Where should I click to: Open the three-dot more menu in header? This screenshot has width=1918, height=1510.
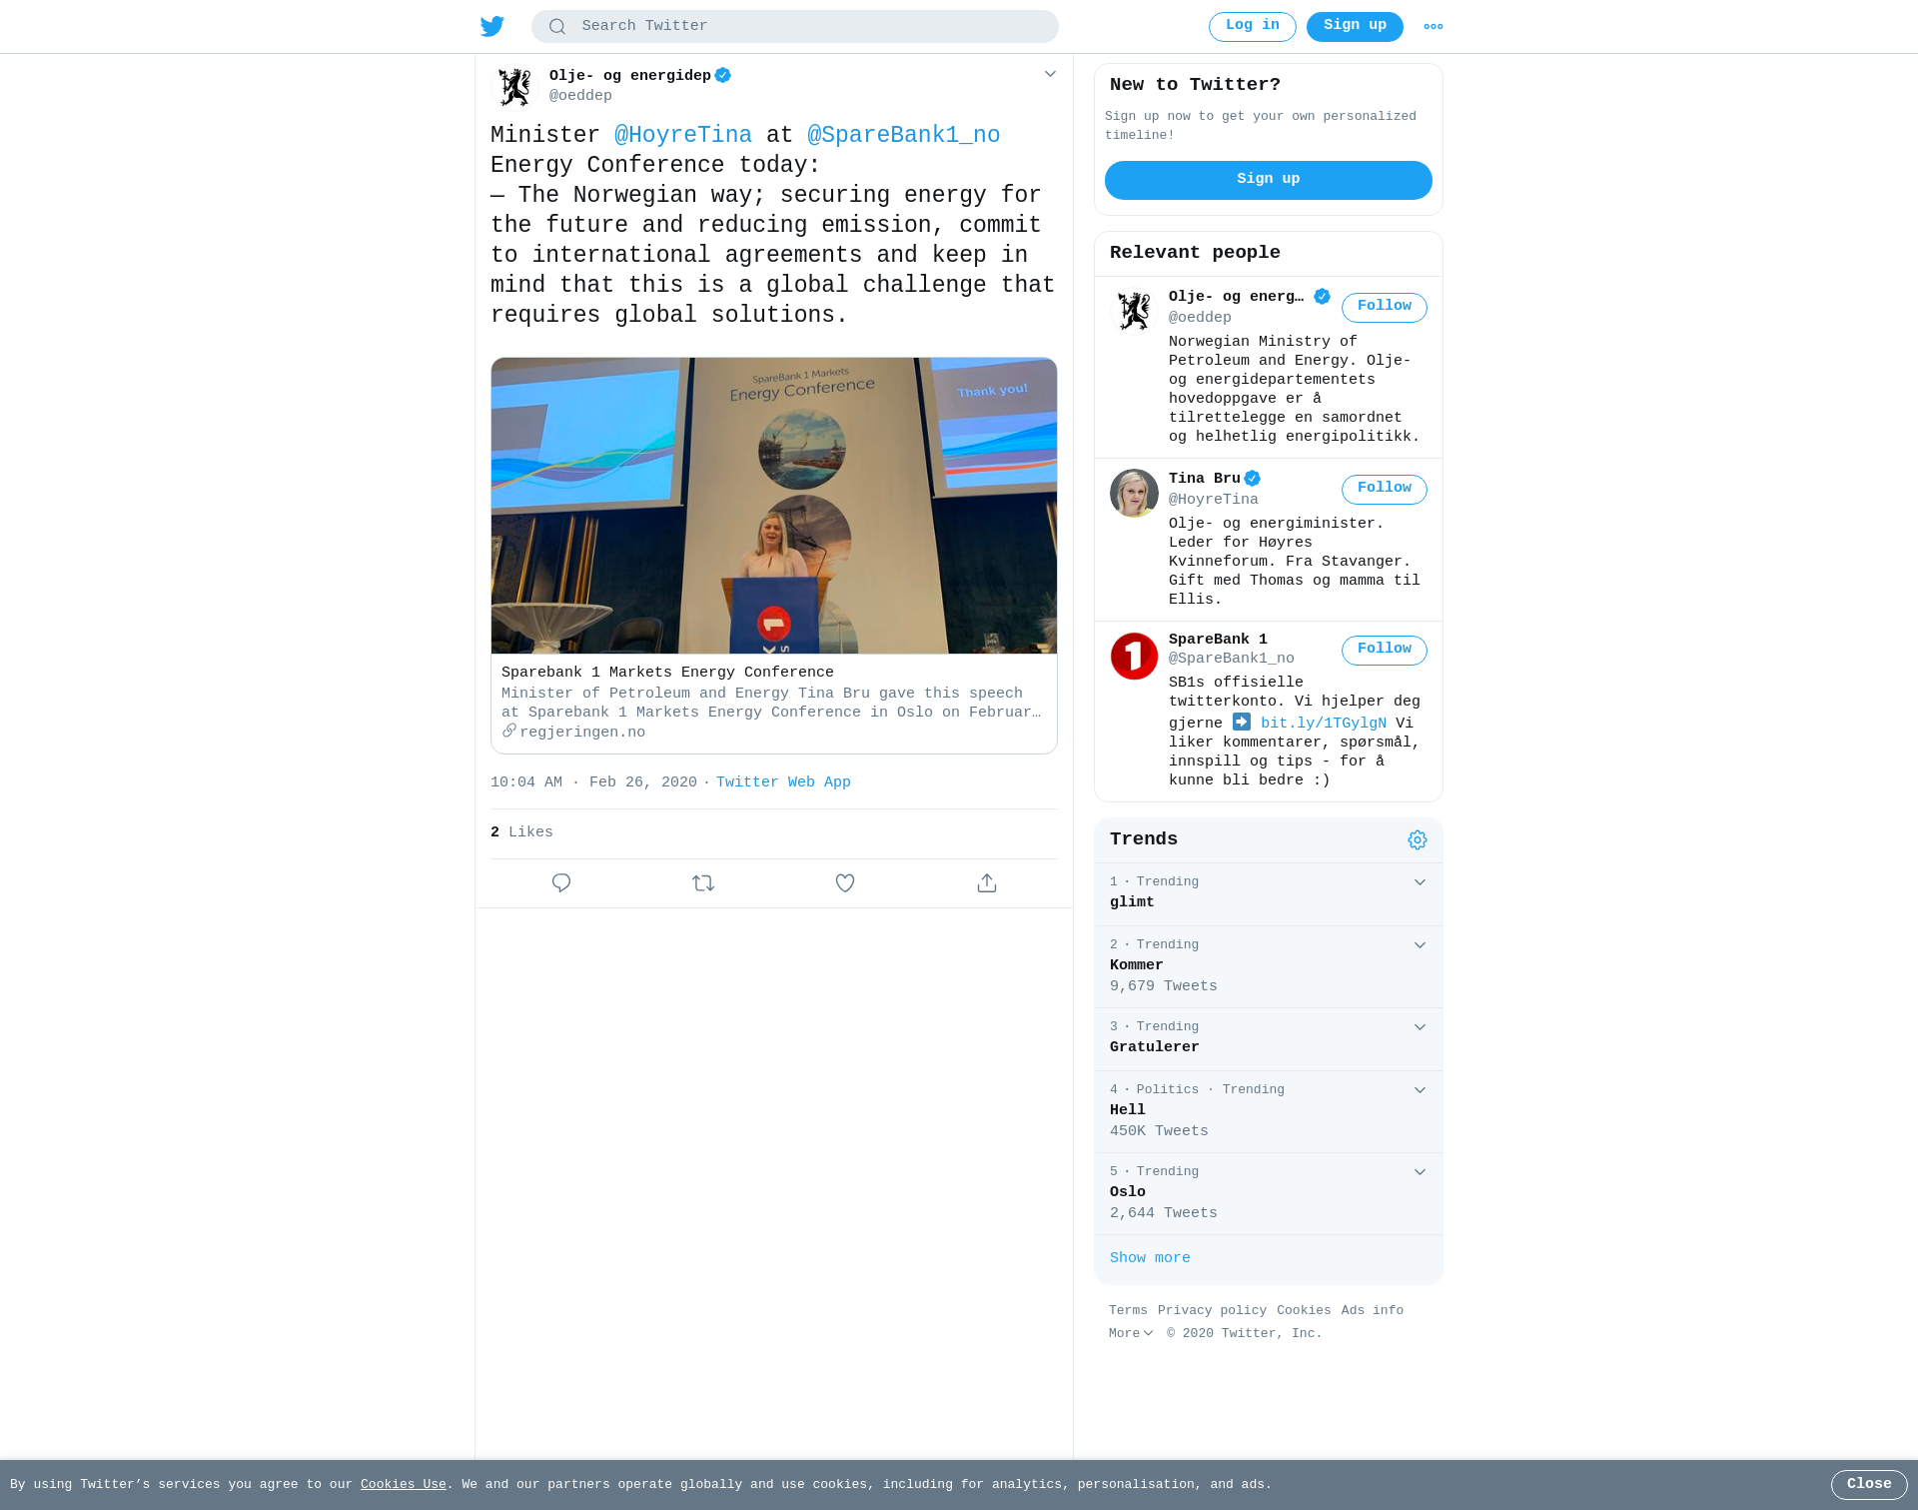1434,27
